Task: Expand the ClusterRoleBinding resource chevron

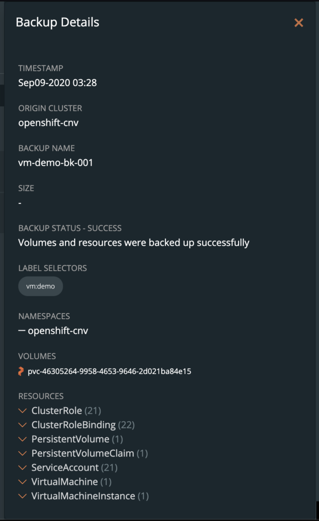Action: 22,425
